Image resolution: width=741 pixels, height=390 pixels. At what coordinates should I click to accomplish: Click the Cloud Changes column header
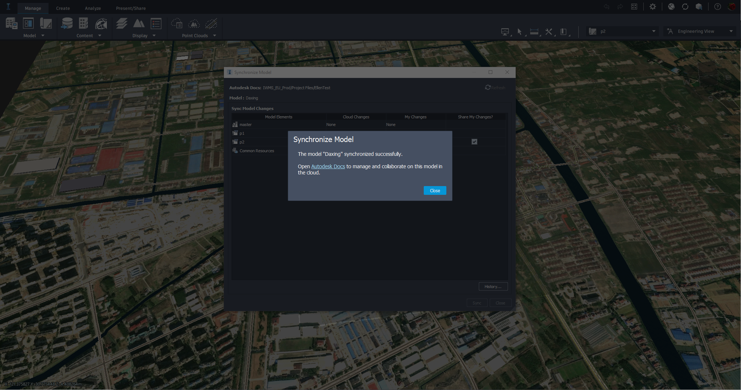356,117
